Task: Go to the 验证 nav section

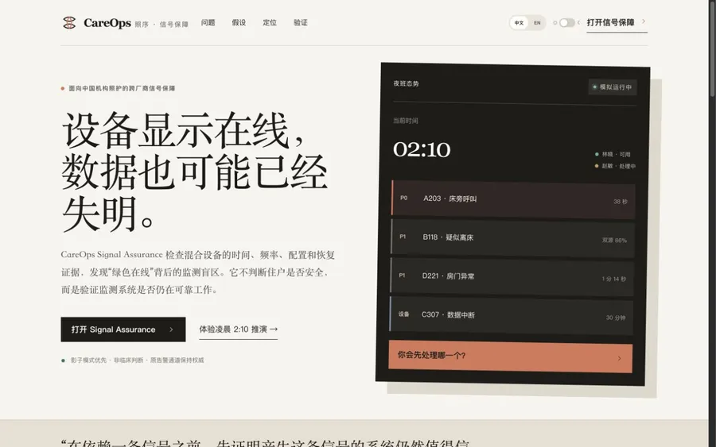Action: tap(301, 22)
